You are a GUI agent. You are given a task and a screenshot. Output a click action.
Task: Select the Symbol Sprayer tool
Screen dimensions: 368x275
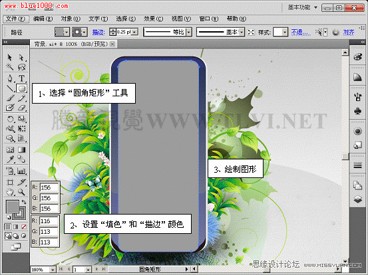pyautogui.click(x=9, y=171)
